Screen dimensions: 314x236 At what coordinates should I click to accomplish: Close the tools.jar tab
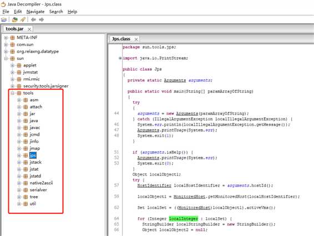29,29
